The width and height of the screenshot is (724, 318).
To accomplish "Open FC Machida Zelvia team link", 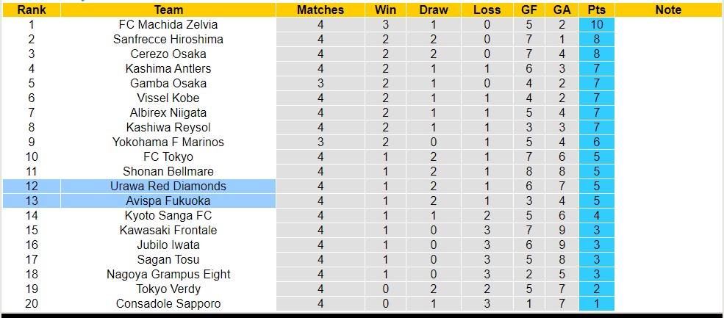I will coord(168,24).
